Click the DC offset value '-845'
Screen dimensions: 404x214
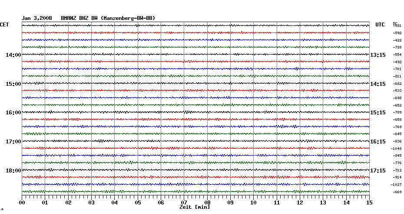tap(397, 156)
